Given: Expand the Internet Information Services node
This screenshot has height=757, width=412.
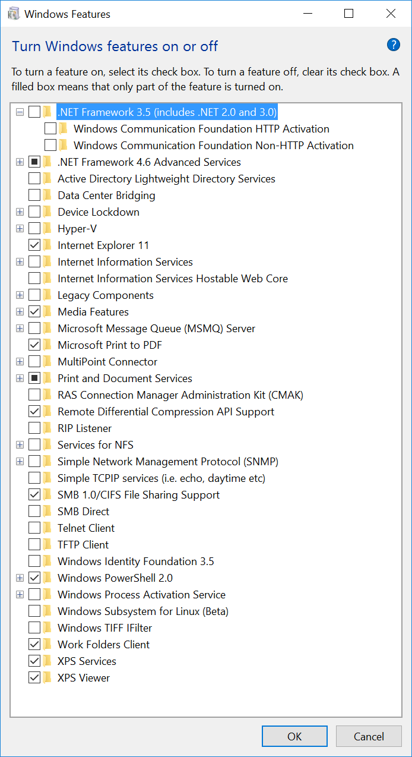Looking at the screenshot, I should click(20, 262).
